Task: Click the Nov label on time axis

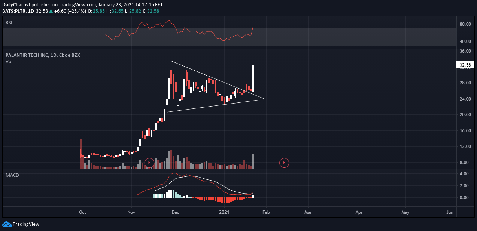Action: (x=131, y=212)
